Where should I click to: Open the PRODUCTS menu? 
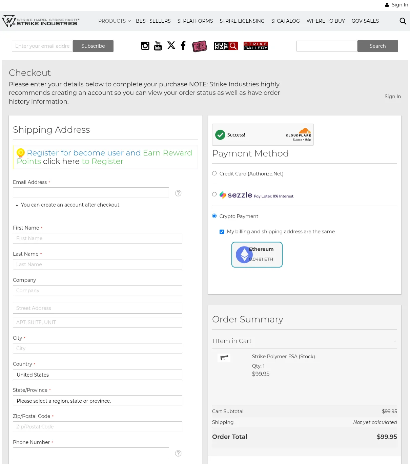(114, 21)
